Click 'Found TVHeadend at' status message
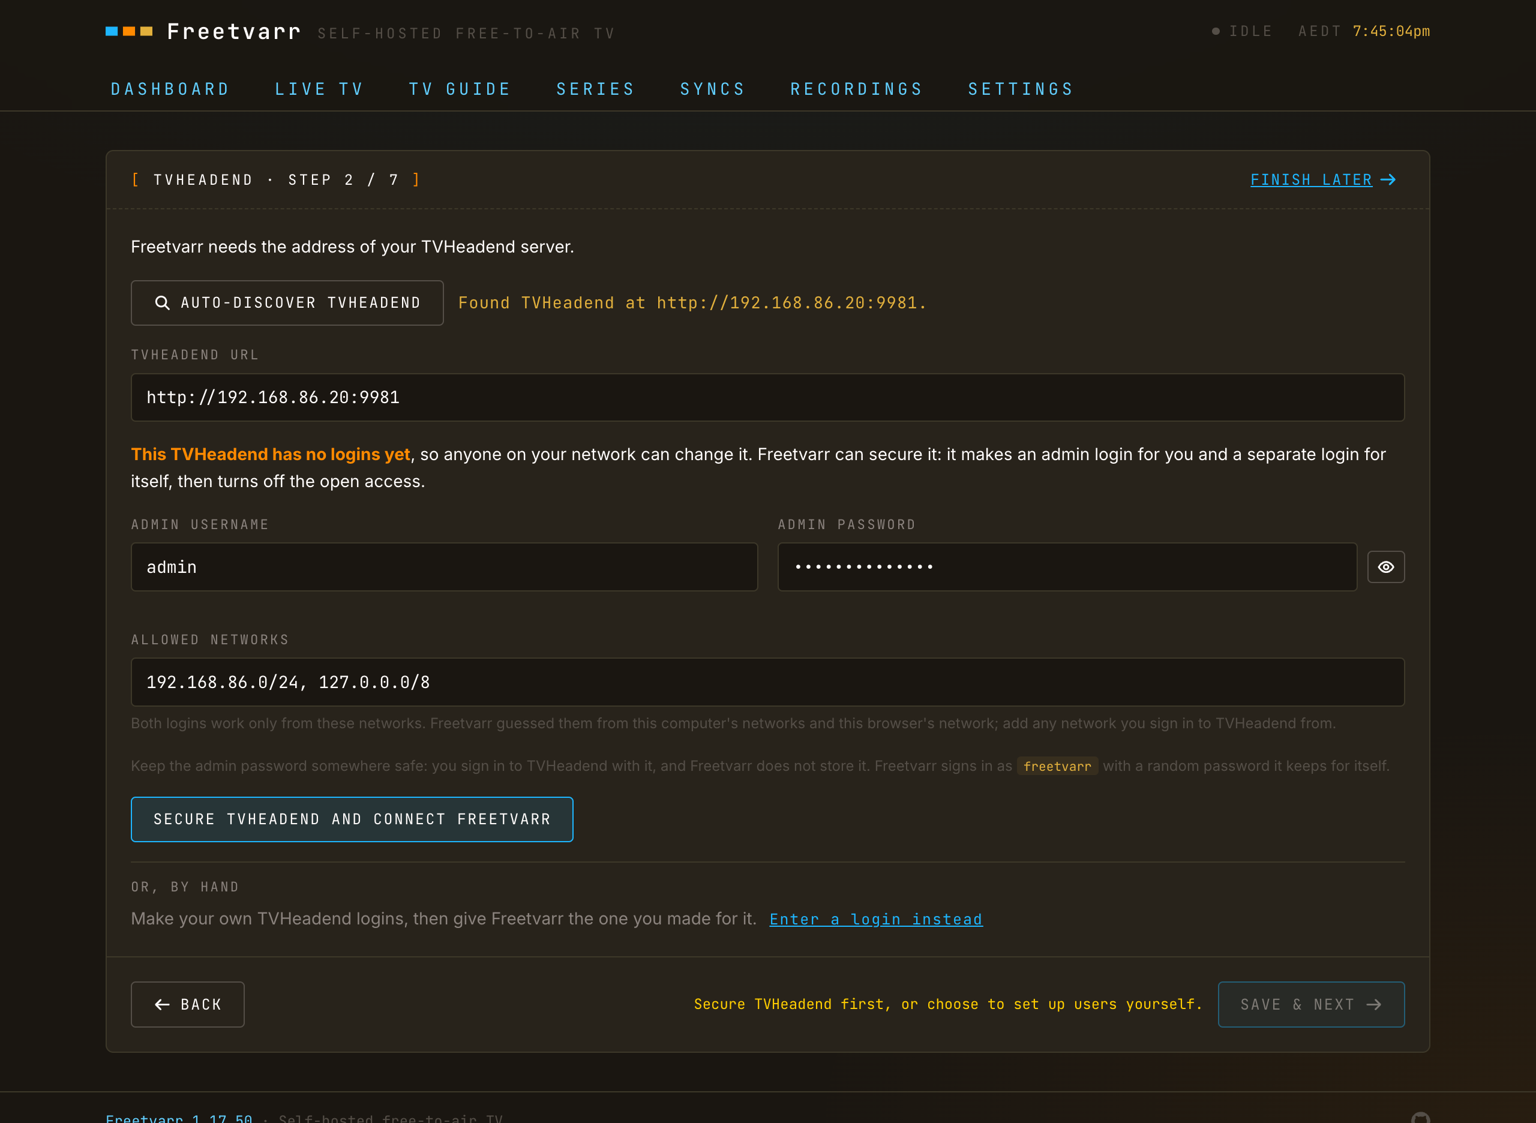The image size is (1536, 1123). pyautogui.click(x=692, y=302)
